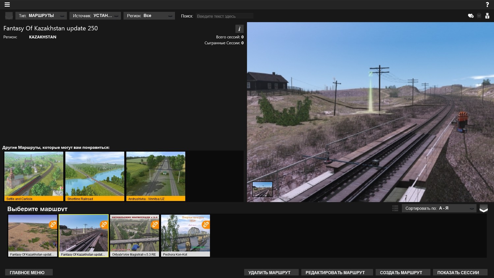The width and height of the screenshot is (494, 278).
Task: Show route info with the 'i' icon
Action: click(x=239, y=29)
